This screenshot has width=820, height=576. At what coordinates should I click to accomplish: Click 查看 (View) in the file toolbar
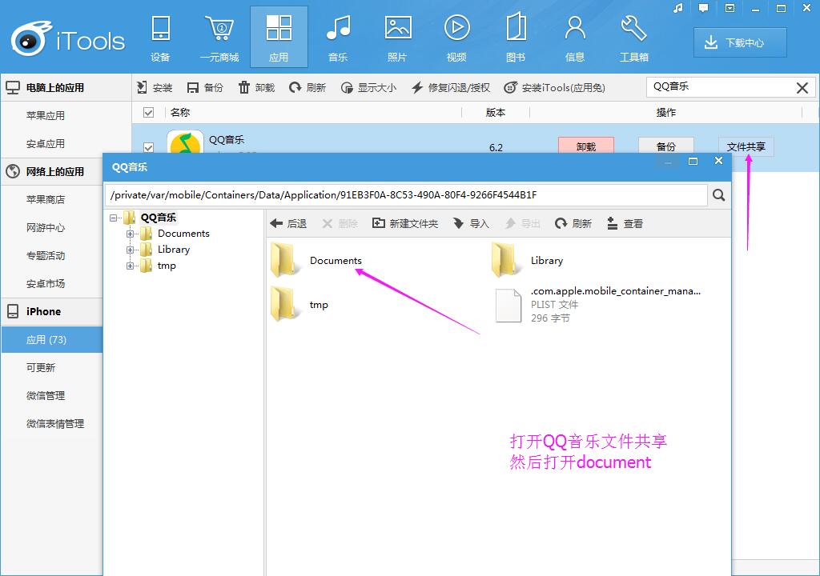point(625,224)
